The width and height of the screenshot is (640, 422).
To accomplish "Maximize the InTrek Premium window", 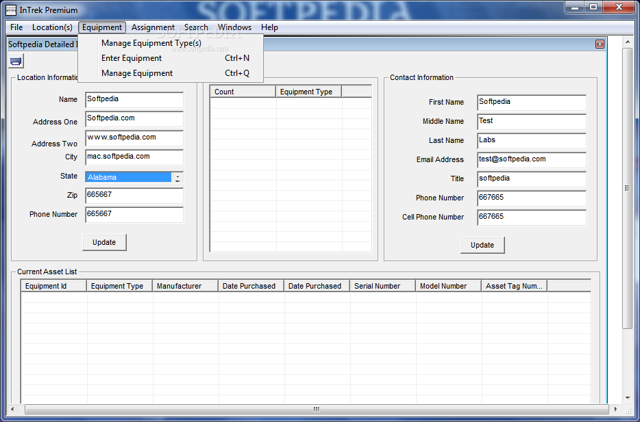I will pos(593,6).
